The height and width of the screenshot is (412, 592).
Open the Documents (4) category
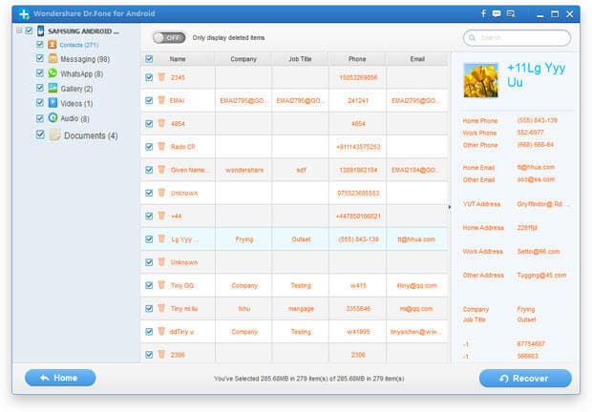click(x=91, y=135)
